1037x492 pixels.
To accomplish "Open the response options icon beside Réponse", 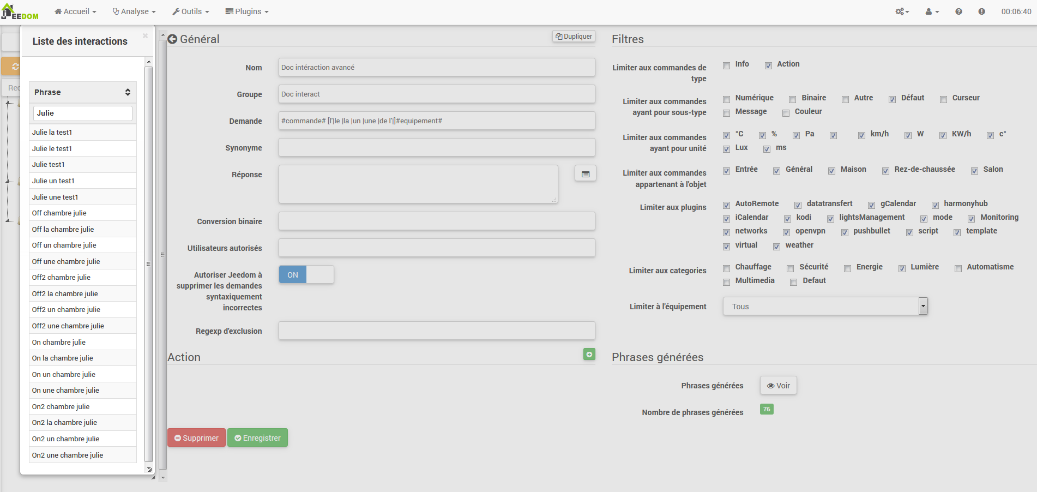I will 585,174.
